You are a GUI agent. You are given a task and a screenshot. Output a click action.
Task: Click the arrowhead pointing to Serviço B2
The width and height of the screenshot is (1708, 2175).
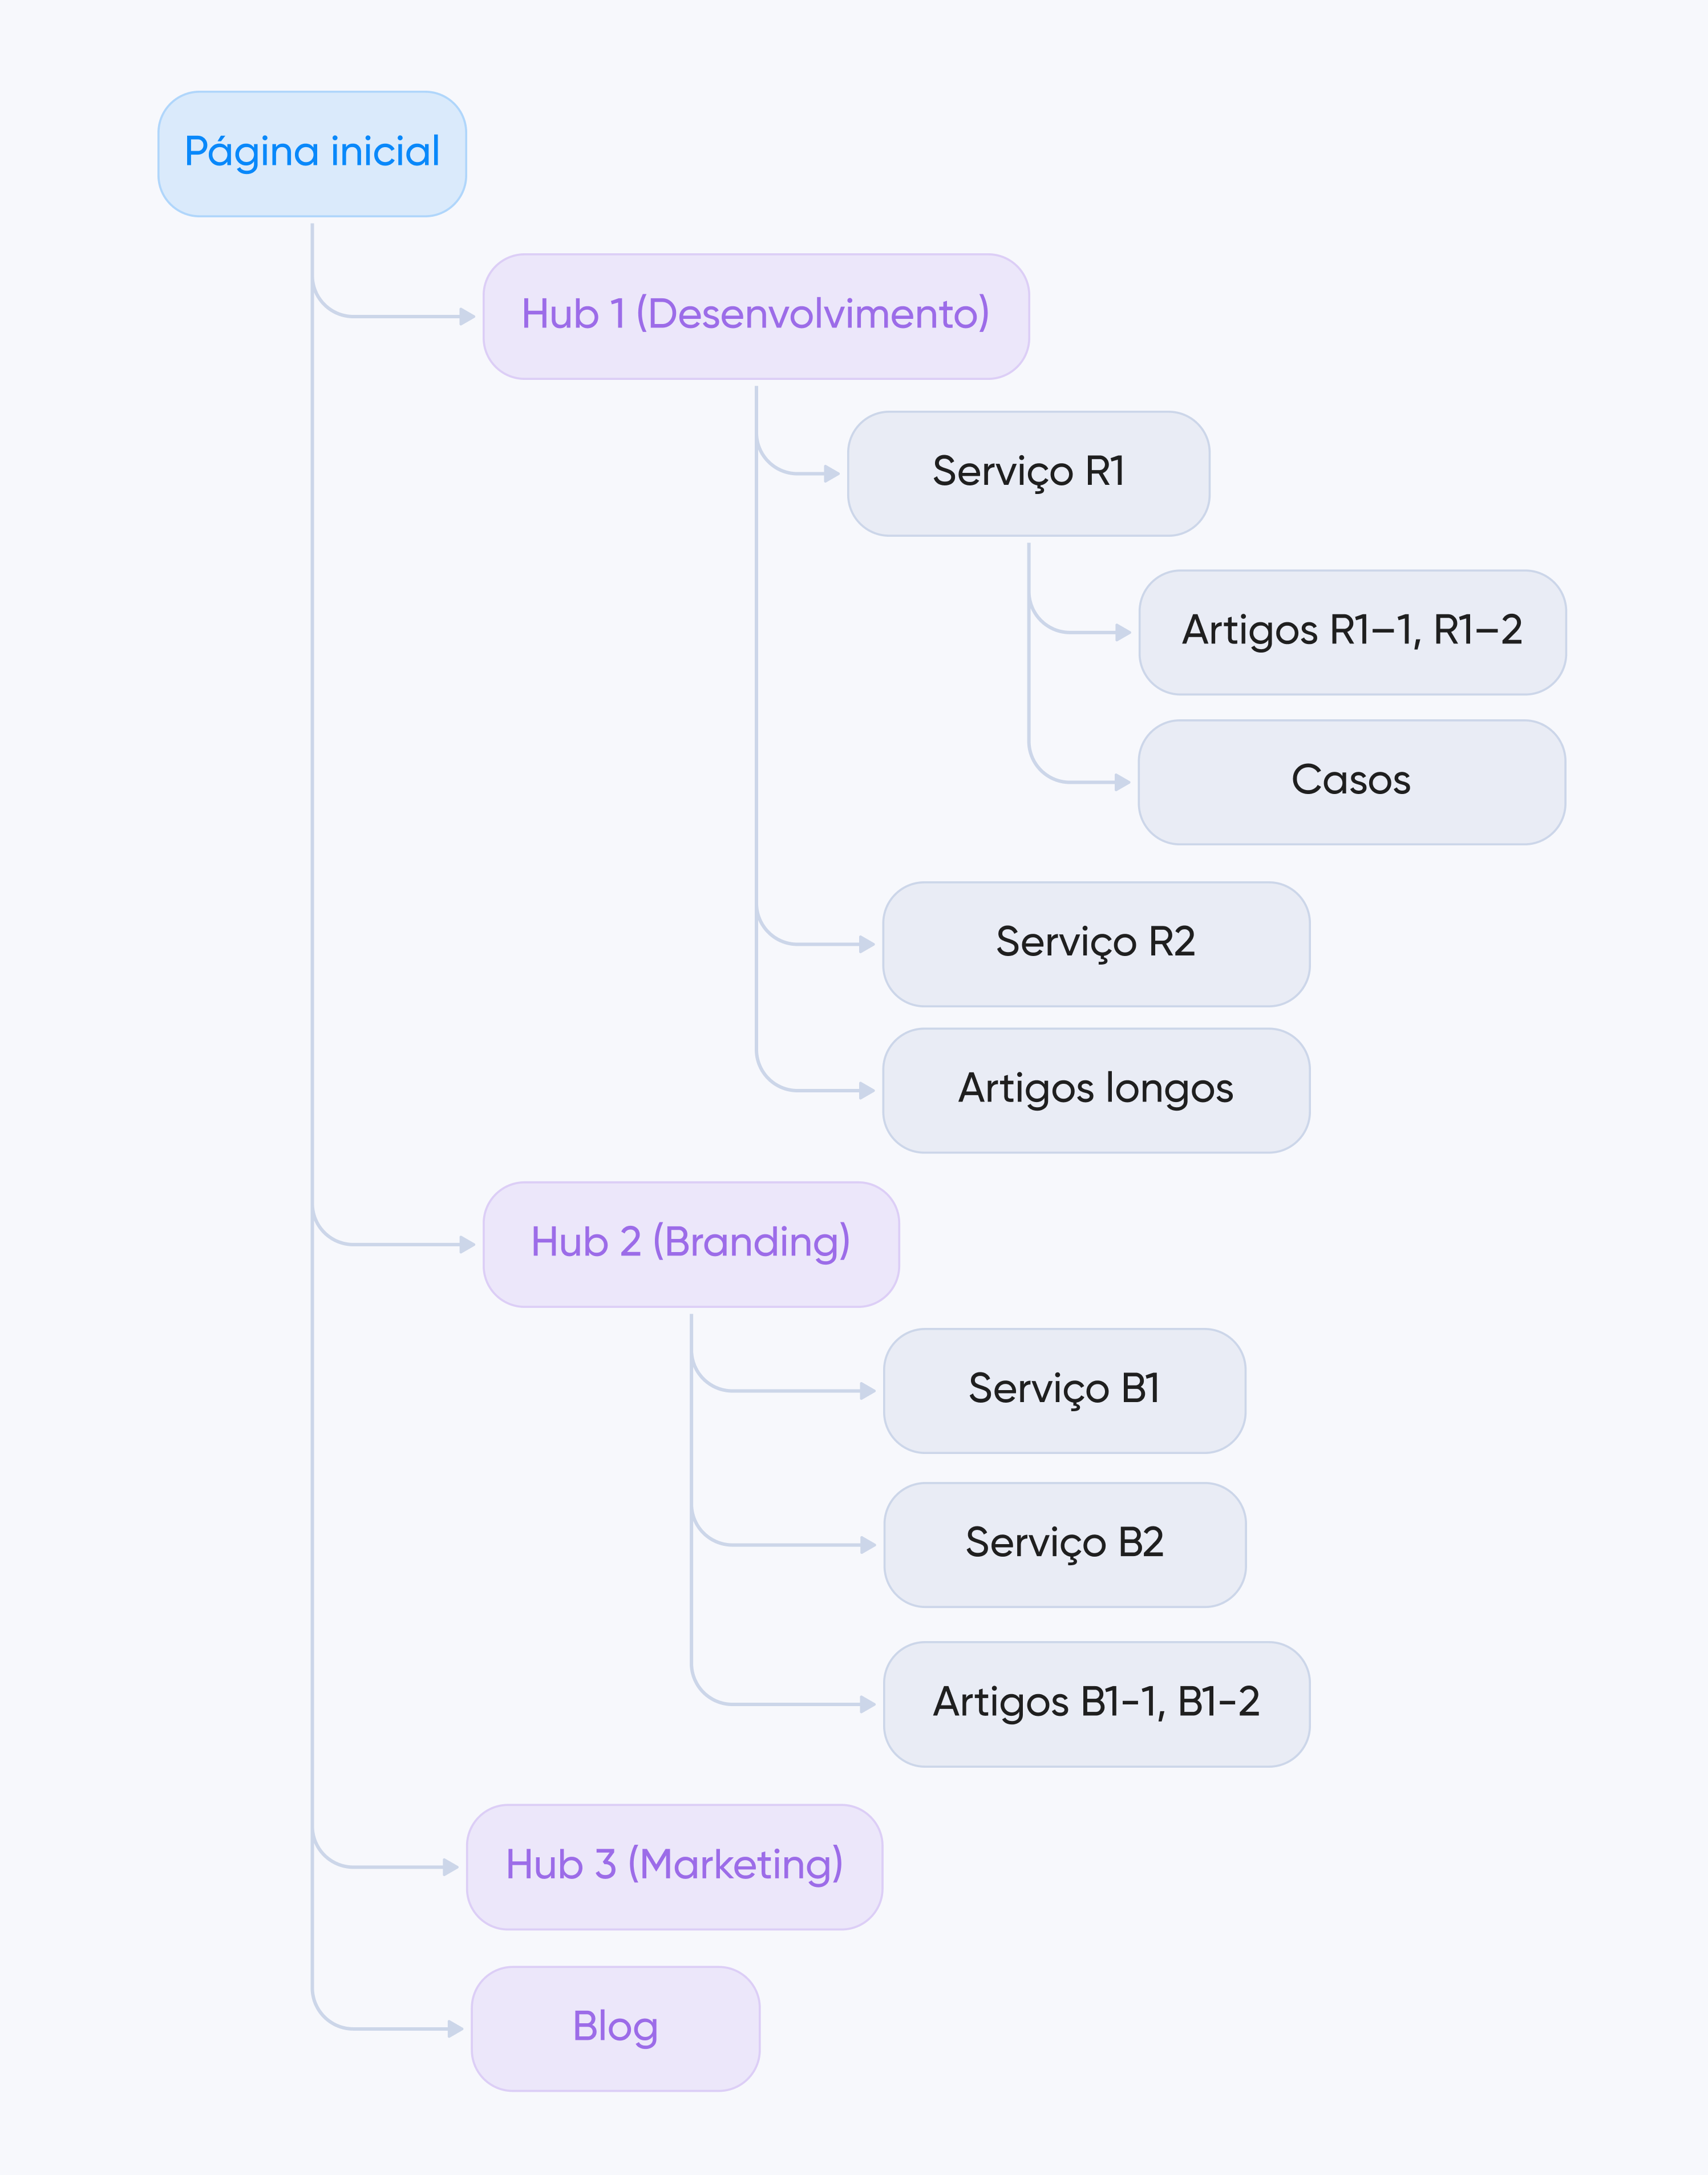(x=868, y=1545)
